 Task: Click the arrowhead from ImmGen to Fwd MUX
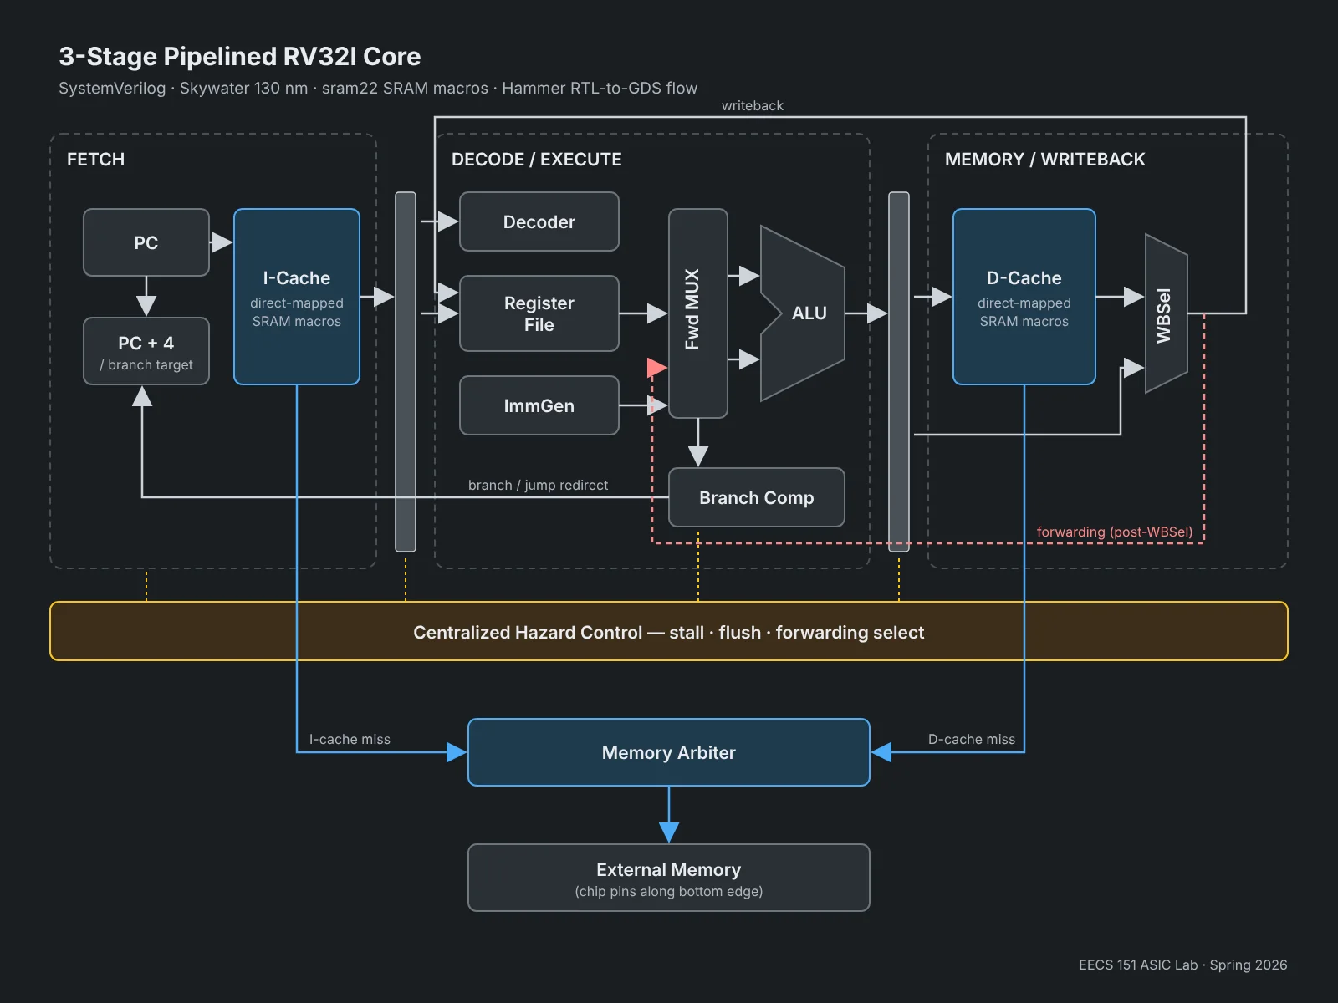point(657,405)
